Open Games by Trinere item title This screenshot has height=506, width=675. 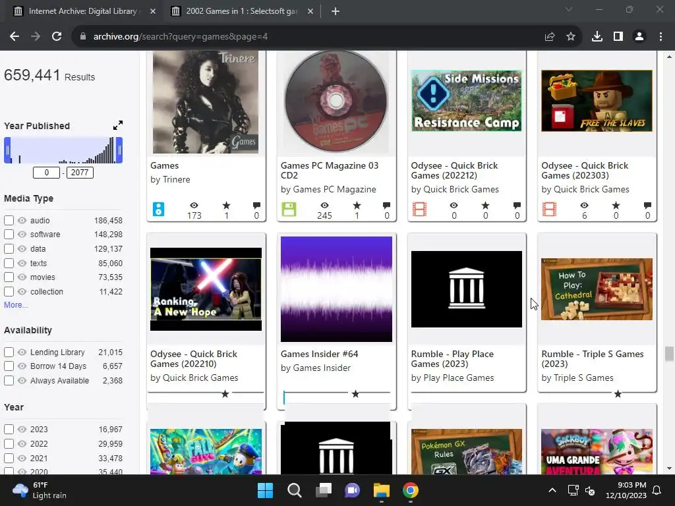click(164, 165)
